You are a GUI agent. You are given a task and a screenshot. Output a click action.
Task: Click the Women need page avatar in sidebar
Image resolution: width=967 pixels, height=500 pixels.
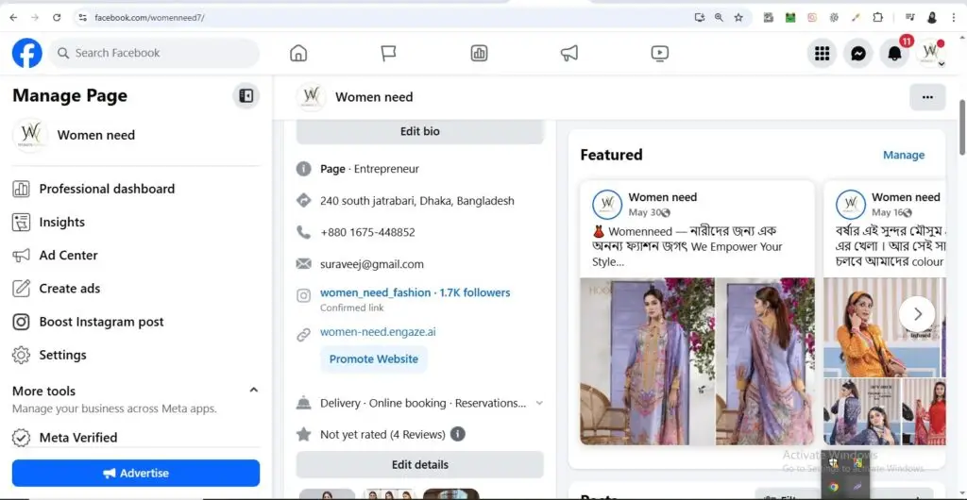pos(30,135)
